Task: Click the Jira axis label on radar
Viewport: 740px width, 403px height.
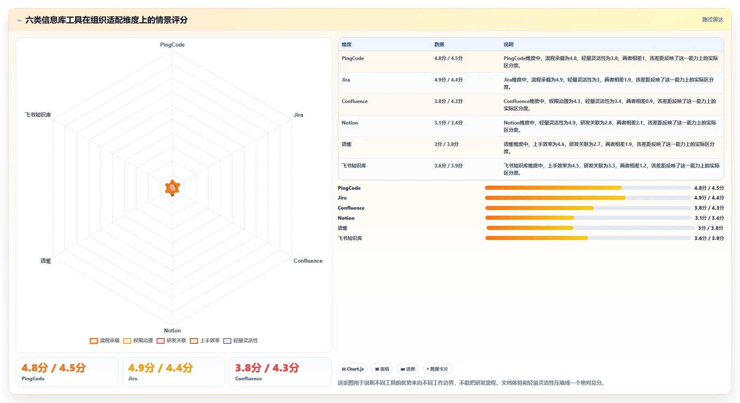Action: coord(299,115)
